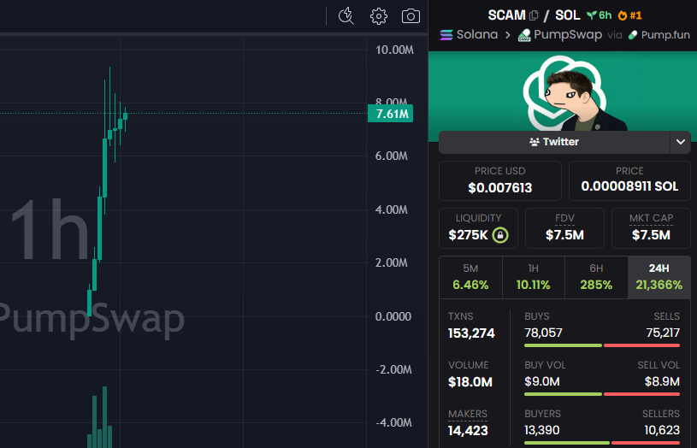Click the 10.00M price axis label
The width and height of the screenshot is (697, 448).
coord(394,50)
